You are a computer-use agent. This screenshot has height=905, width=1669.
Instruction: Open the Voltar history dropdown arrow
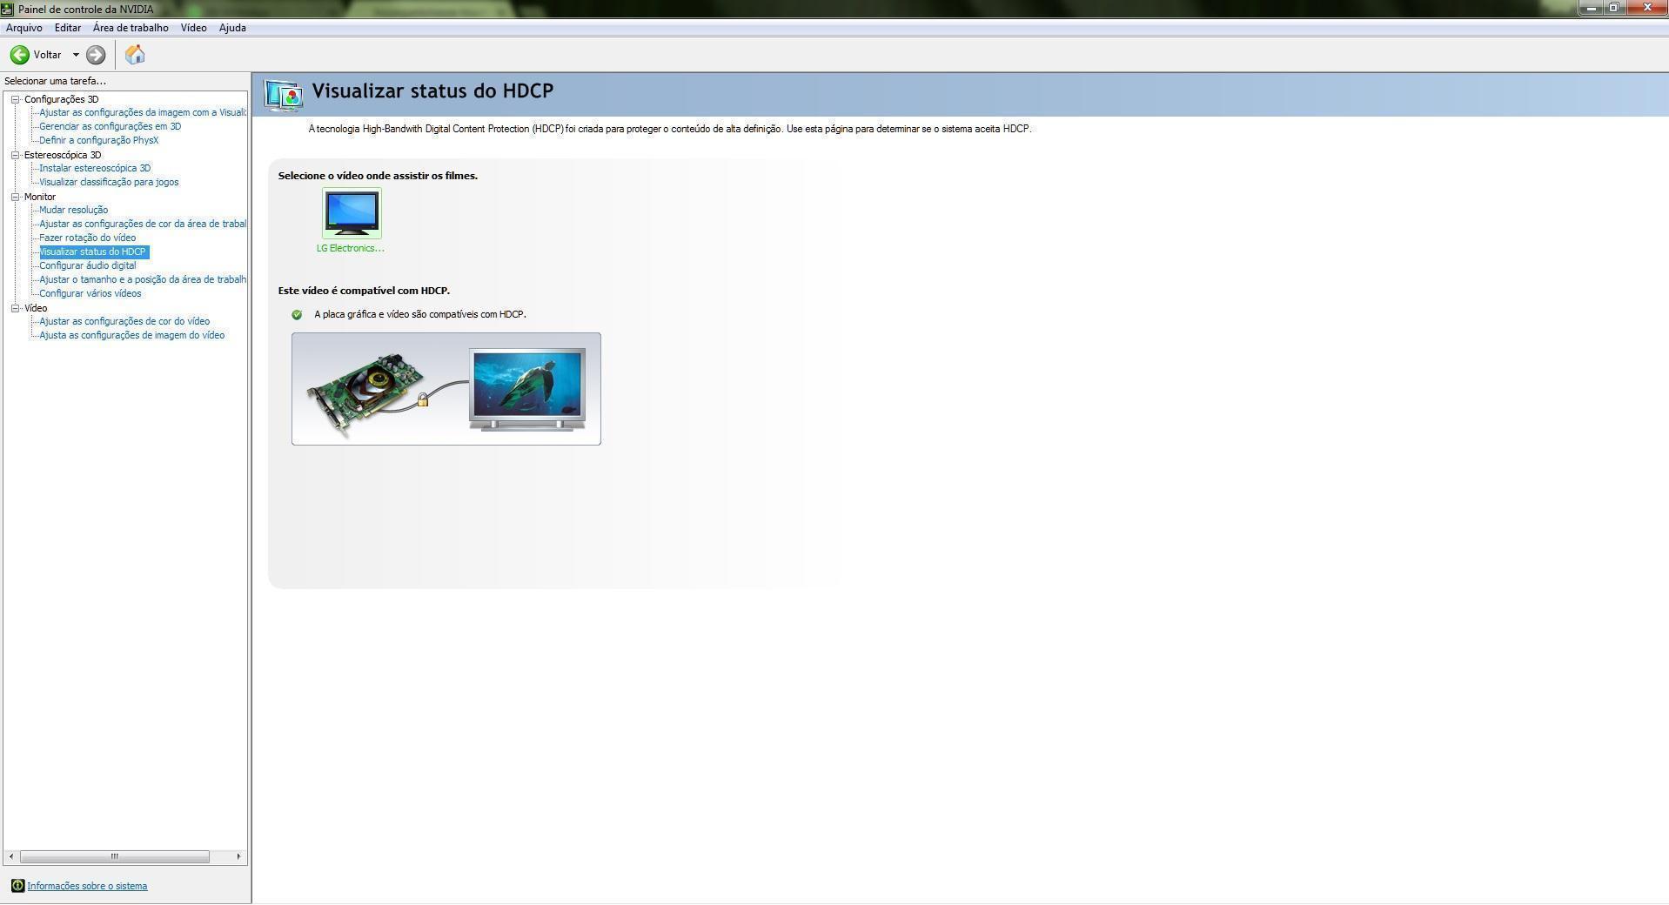tap(76, 55)
